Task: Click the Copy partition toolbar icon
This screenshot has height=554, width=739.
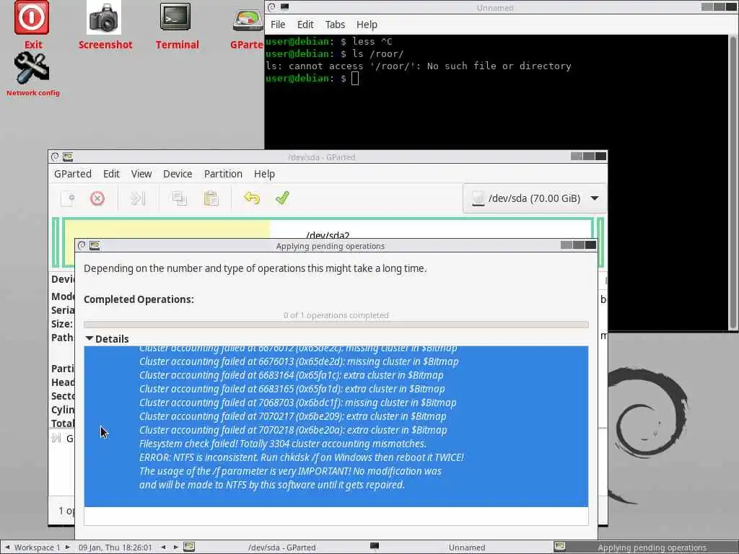Action: (179, 198)
